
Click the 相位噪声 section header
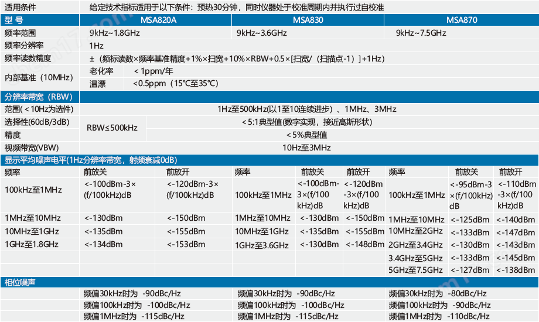20,282
